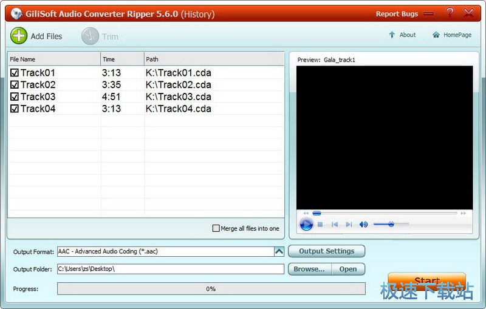Uncheck the Track03 checkbox
The image size is (486, 309).
pyautogui.click(x=14, y=97)
